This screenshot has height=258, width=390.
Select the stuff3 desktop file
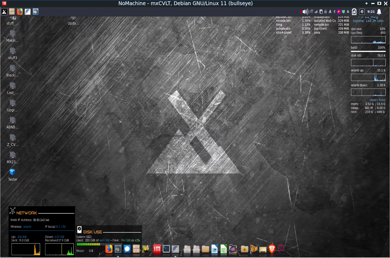(13, 53)
